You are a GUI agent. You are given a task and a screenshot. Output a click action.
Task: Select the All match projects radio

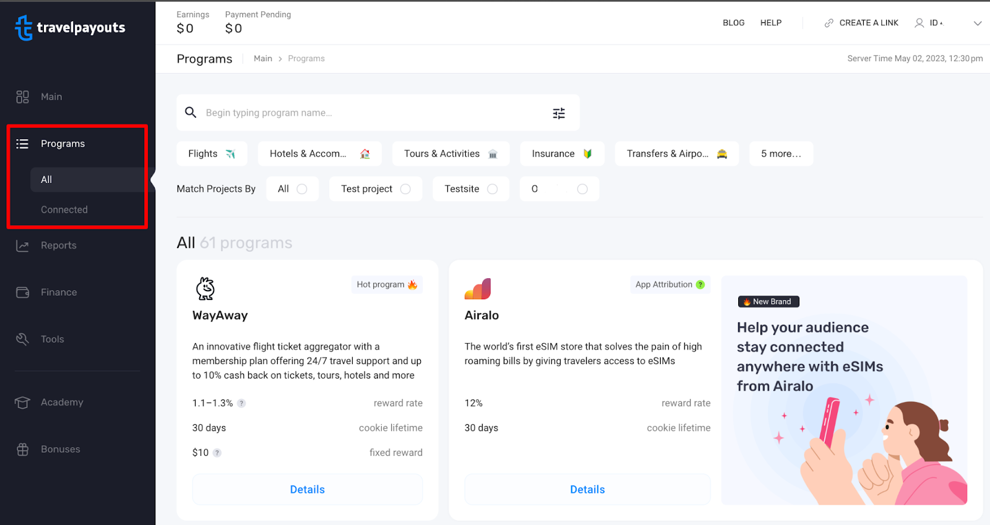tap(302, 189)
